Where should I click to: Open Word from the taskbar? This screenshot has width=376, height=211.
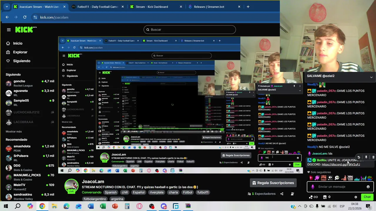[90, 206]
